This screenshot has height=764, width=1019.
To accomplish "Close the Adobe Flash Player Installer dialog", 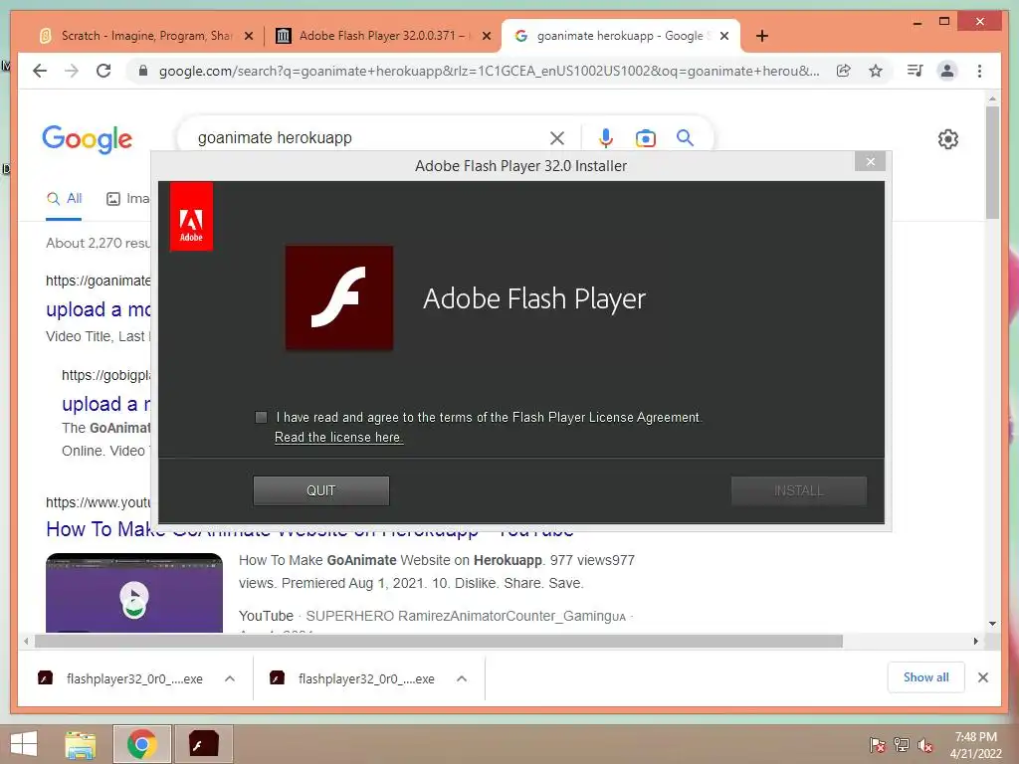I will pyautogui.click(x=870, y=162).
